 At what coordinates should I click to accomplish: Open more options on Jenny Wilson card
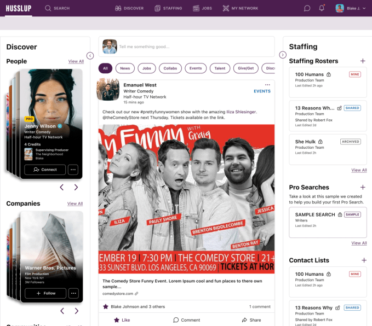73,170
